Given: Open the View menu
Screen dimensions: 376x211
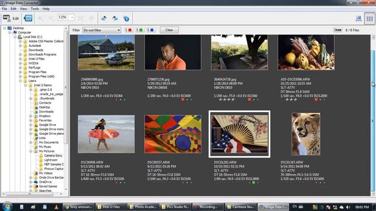Looking at the screenshot, I should pos(23,9).
